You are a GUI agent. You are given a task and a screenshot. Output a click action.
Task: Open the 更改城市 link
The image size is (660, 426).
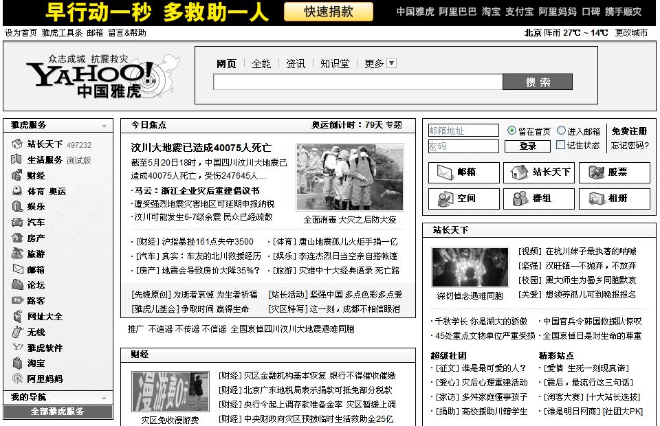[631, 33]
